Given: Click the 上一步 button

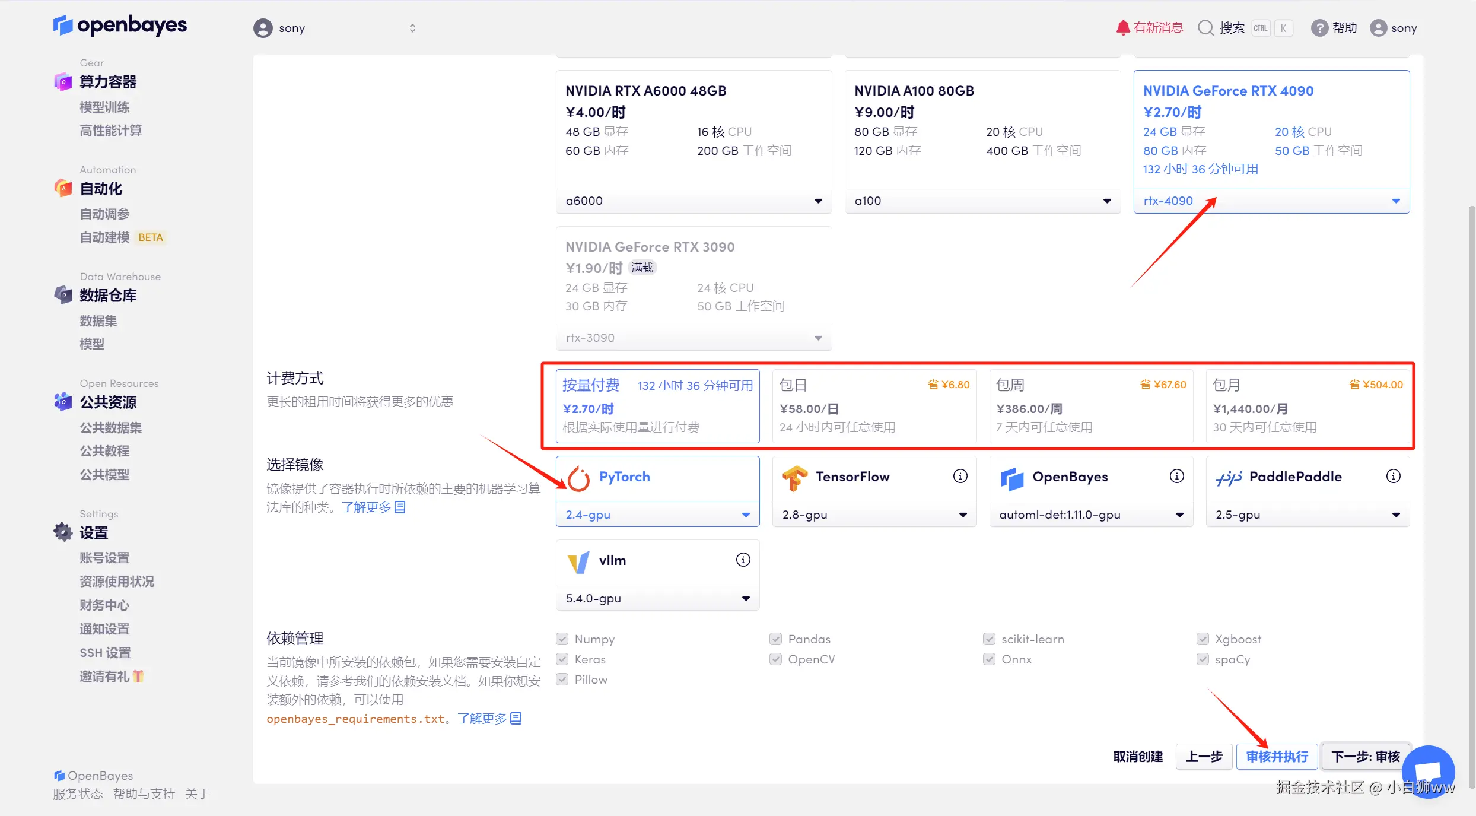Looking at the screenshot, I should tap(1204, 757).
